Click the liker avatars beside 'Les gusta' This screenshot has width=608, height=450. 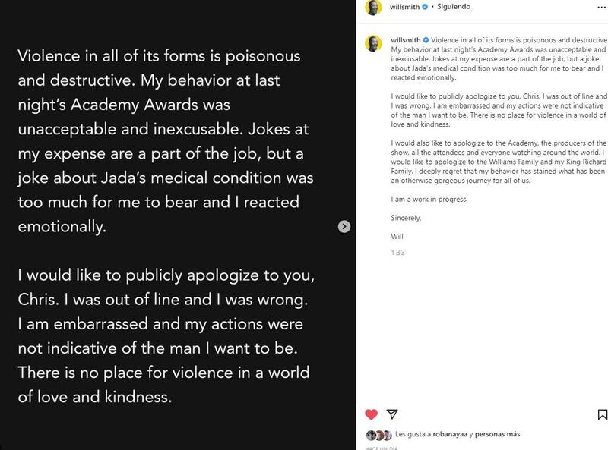click(378, 435)
